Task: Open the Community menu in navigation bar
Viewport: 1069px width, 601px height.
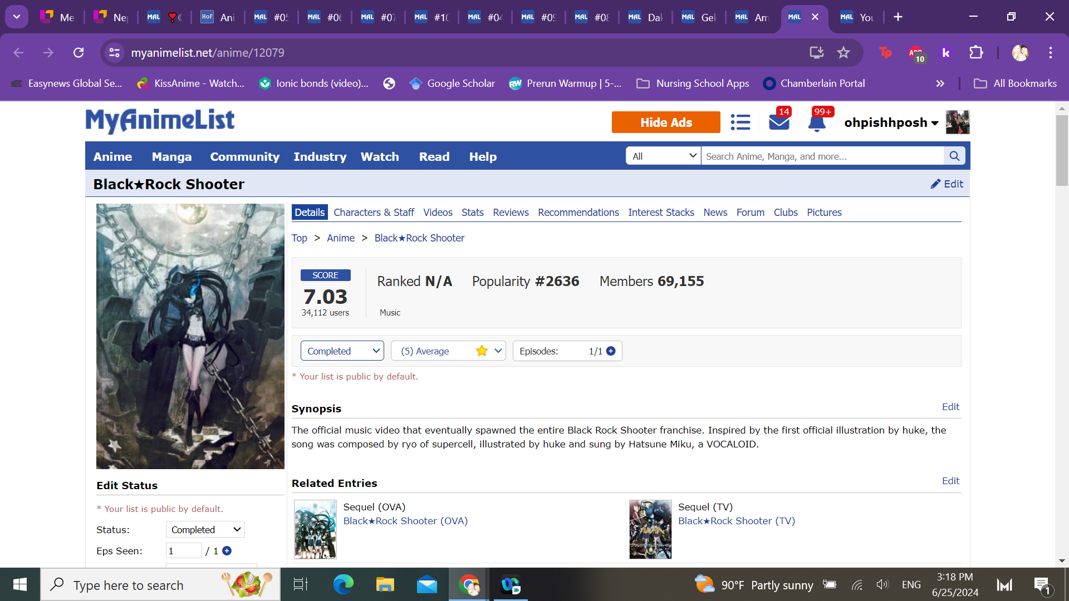Action: (x=244, y=157)
